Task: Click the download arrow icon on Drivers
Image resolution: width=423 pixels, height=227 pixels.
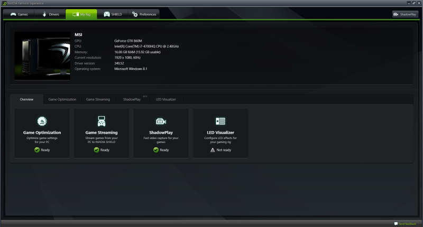Action: [44, 14]
